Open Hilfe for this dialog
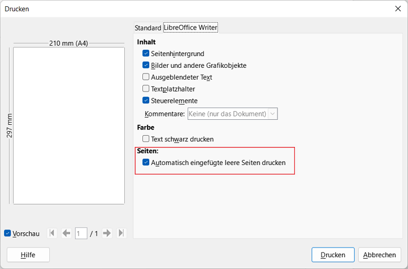The height and width of the screenshot is (269, 408). [28, 255]
